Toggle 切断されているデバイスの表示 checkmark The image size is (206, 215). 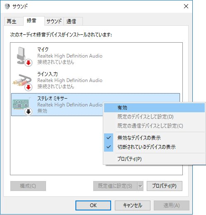point(109,147)
